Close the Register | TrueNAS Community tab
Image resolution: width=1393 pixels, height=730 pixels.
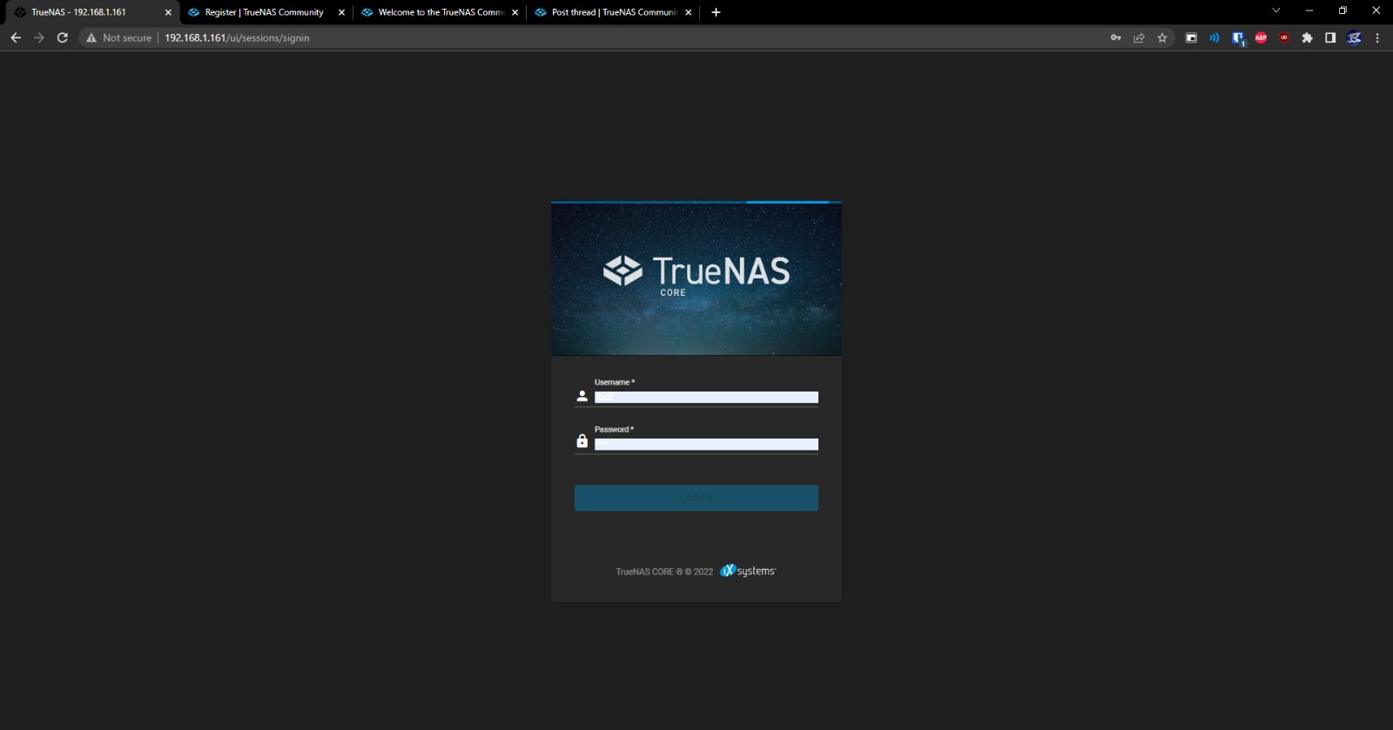[x=341, y=12]
